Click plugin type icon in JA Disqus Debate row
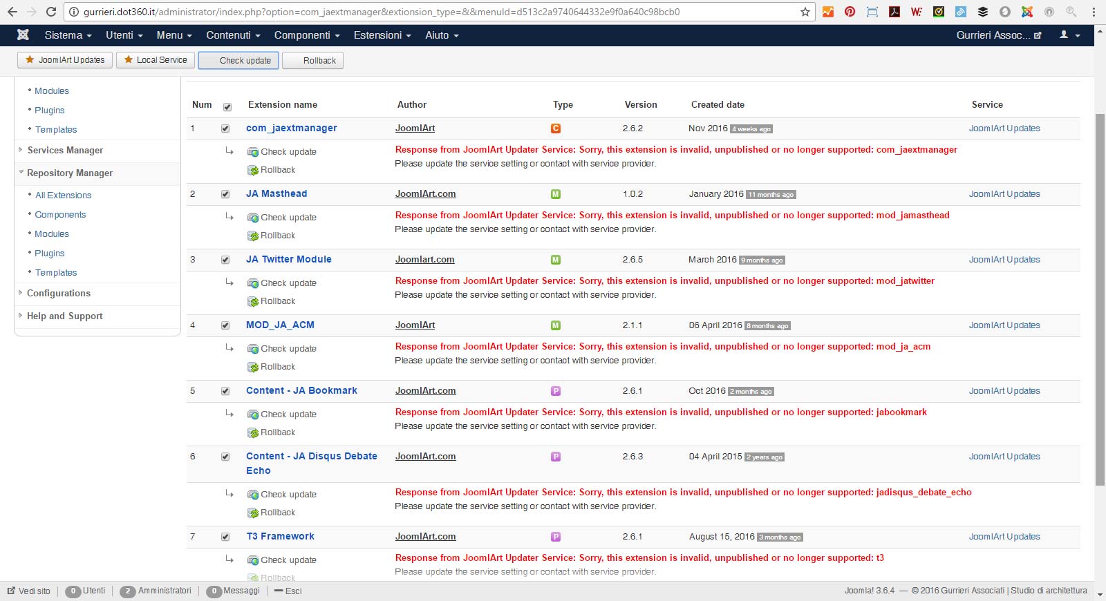The height and width of the screenshot is (601, 1106). coord(555,457)
